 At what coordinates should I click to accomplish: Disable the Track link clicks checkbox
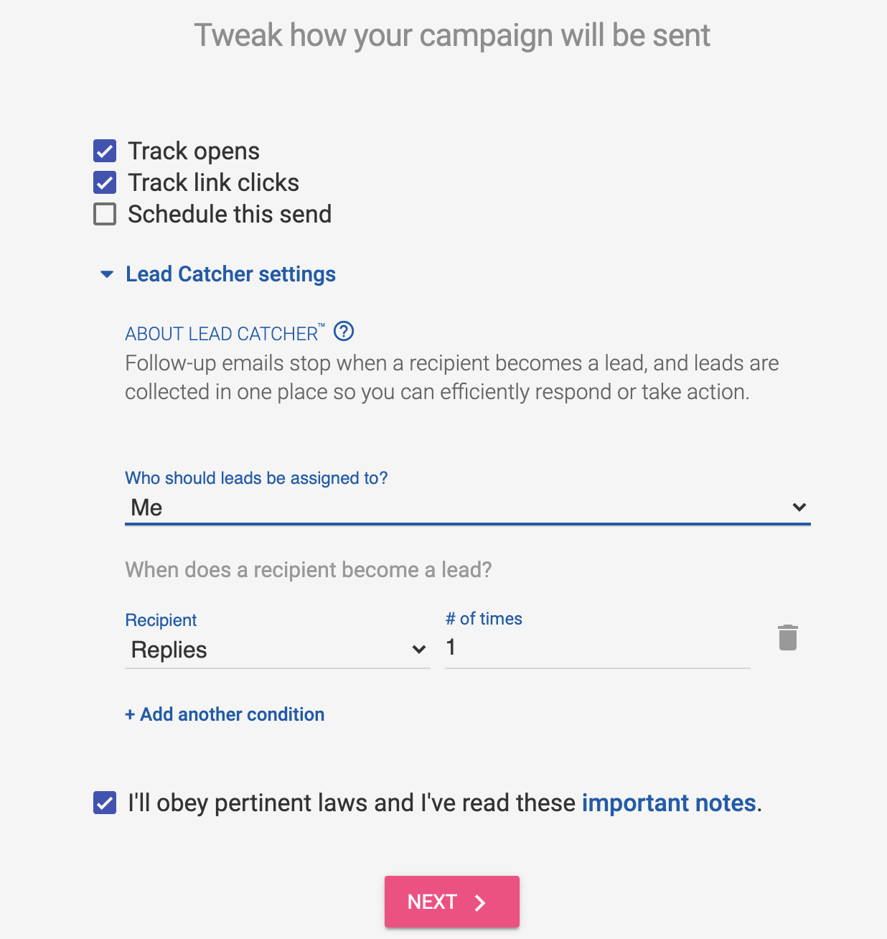click(105, 183)
